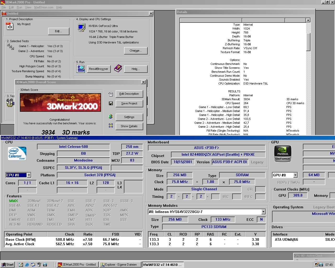This screenshot has height=268, width=335.
Task: Click the NVIDIA GeForce logo in HWiNFO
Action: 283,153
